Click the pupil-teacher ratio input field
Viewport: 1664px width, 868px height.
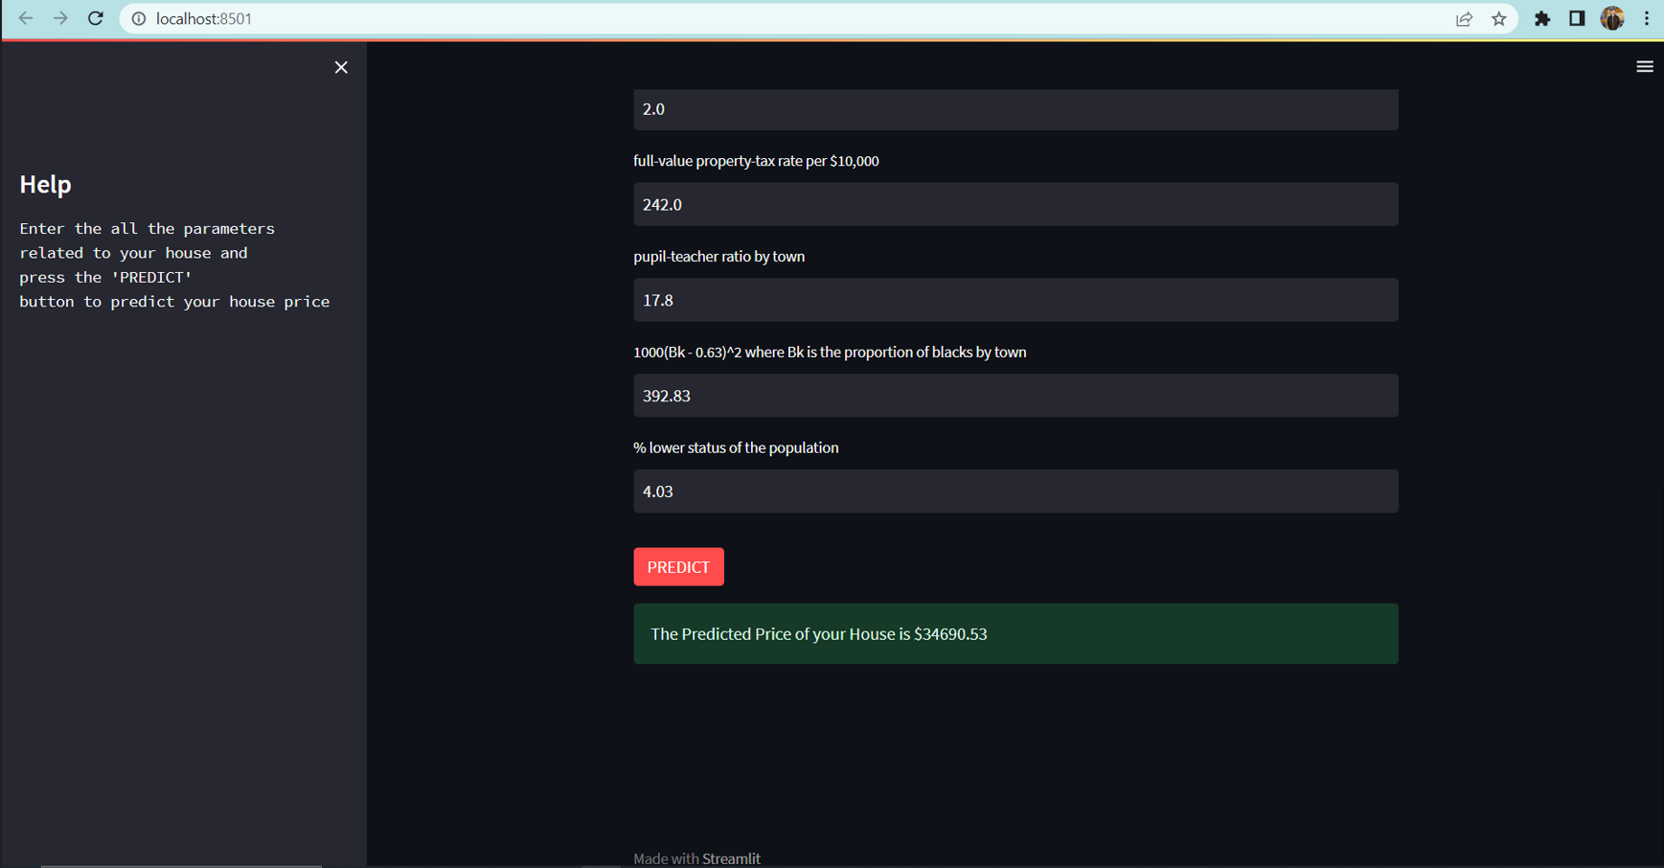point(1015,300)
